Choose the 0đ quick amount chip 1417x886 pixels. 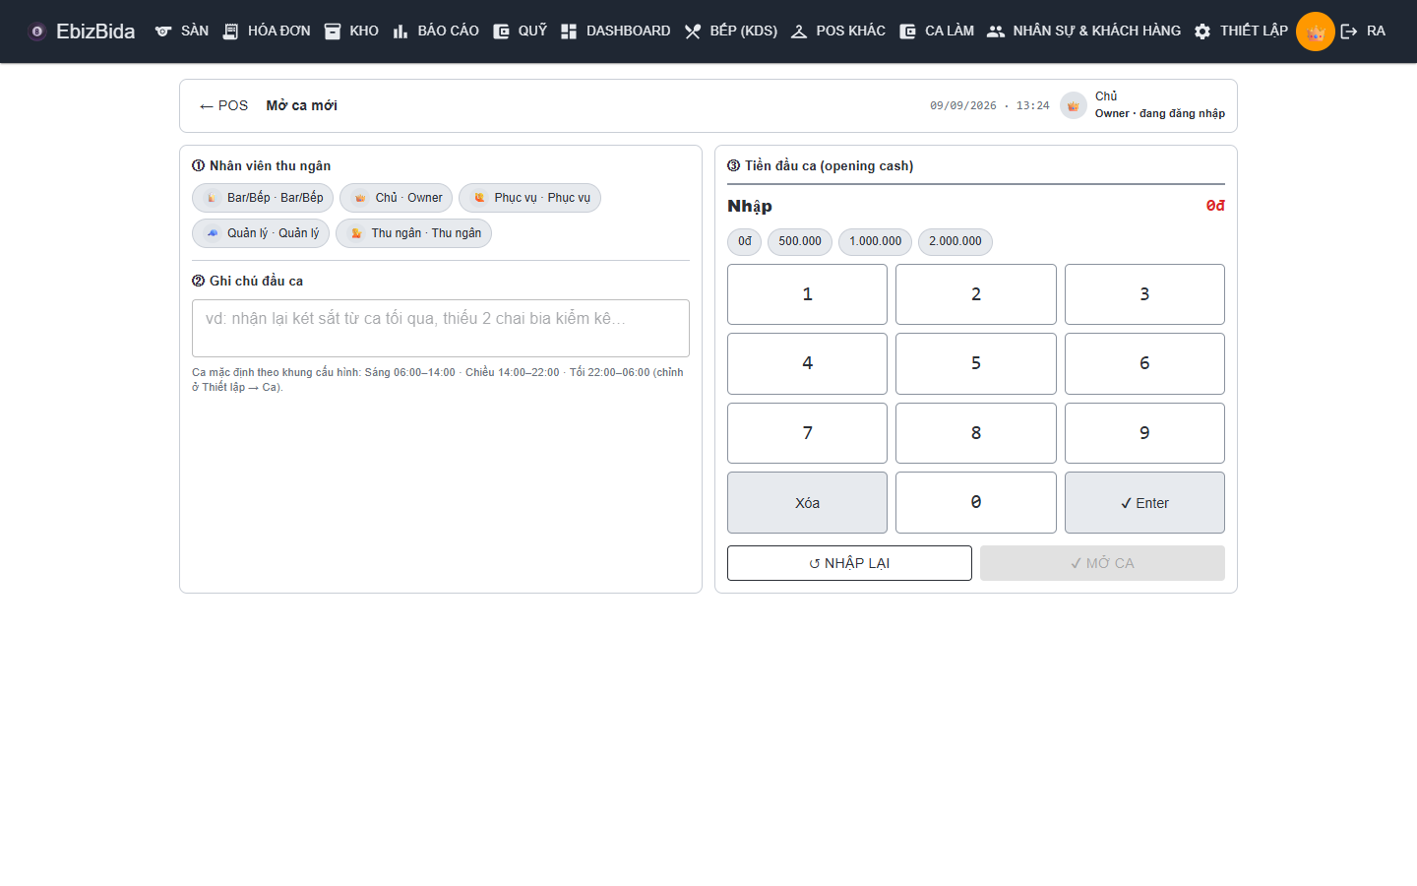point(745,241)
